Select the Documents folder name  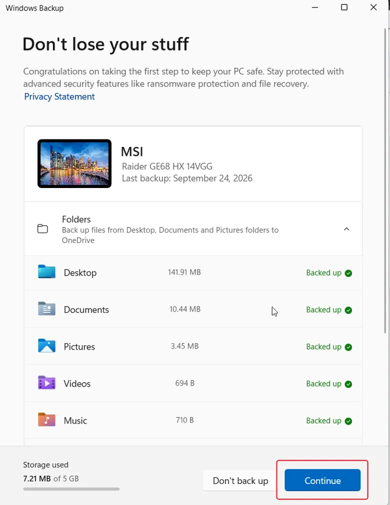[86, 309]
